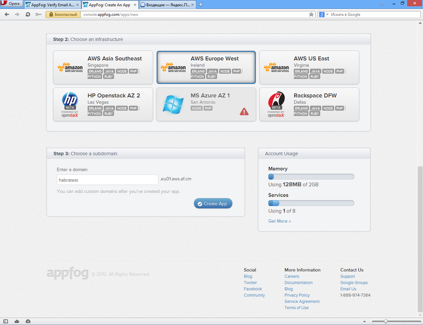The width and height of the screenshot is (423, 325).
Task: Open the Twitter link
Action: (250, 283)
